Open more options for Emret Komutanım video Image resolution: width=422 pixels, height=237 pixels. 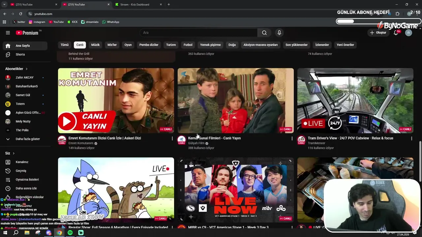[172, 139]
